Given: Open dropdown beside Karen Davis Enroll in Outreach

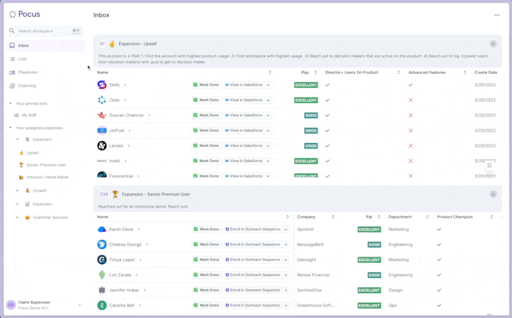Looking at the screenshot, I should [285, 229].
